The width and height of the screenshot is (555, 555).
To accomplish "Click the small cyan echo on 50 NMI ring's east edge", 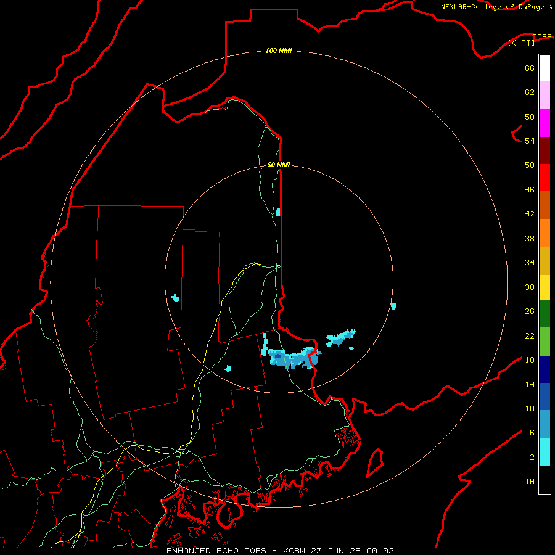I will click(x=393, y=306).
